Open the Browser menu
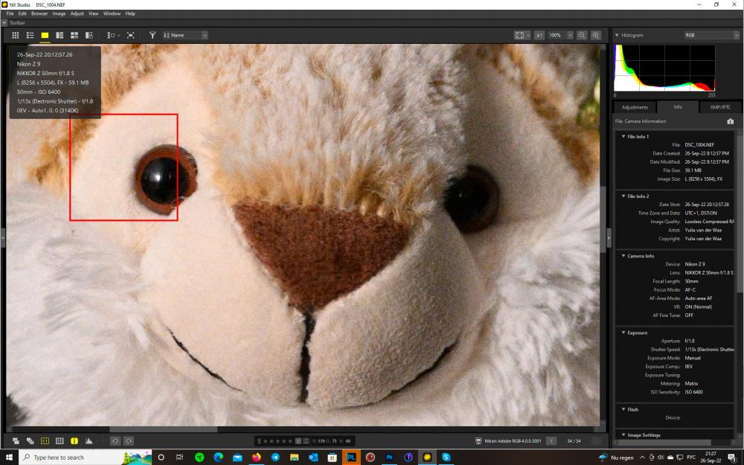Screen dimensions: 744x465 pos(39,13)
